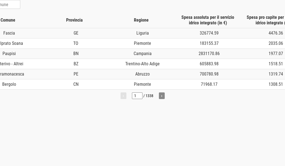The height and width of the screenshot is (166, 285).
Task: Click the Abruzzo region cell
Action: 142,74
